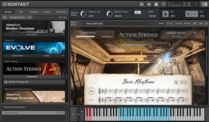This screenshot has width=209, height=122.
Task: Open the multi rack preset dropdown
Action: pyautogui.click(x=83, y=23)
